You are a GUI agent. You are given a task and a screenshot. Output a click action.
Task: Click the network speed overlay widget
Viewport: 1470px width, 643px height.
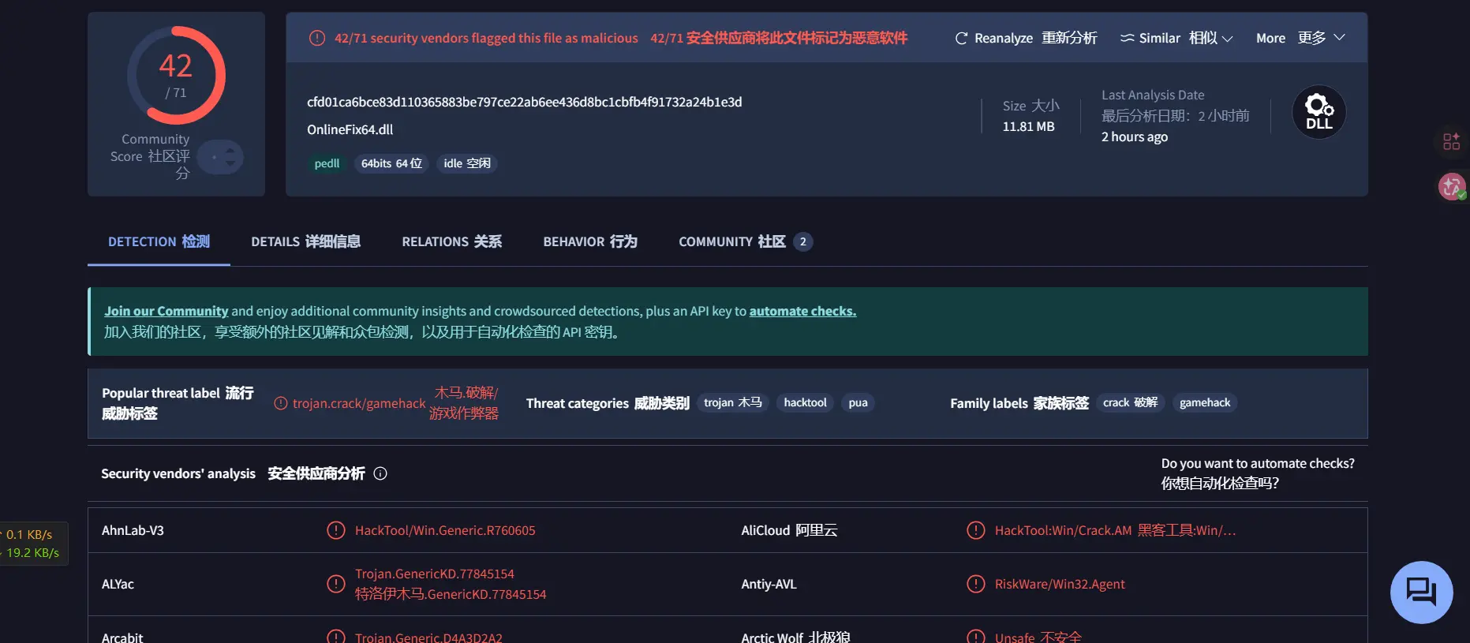33,544
